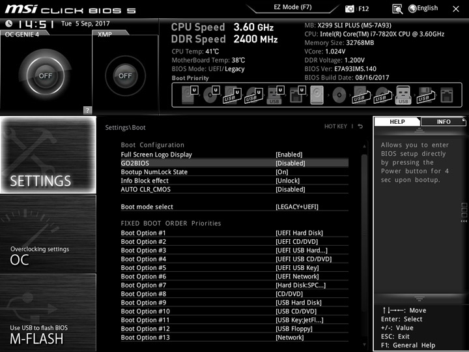Open the GO2BIOS [Disabled] value
469x352 pixels.
click(x=291, y=163)
